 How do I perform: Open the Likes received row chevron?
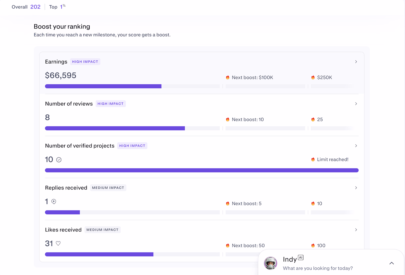tap(356, 230)
